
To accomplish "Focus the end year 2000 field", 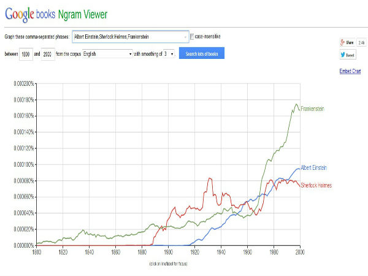I will [48, 54].
